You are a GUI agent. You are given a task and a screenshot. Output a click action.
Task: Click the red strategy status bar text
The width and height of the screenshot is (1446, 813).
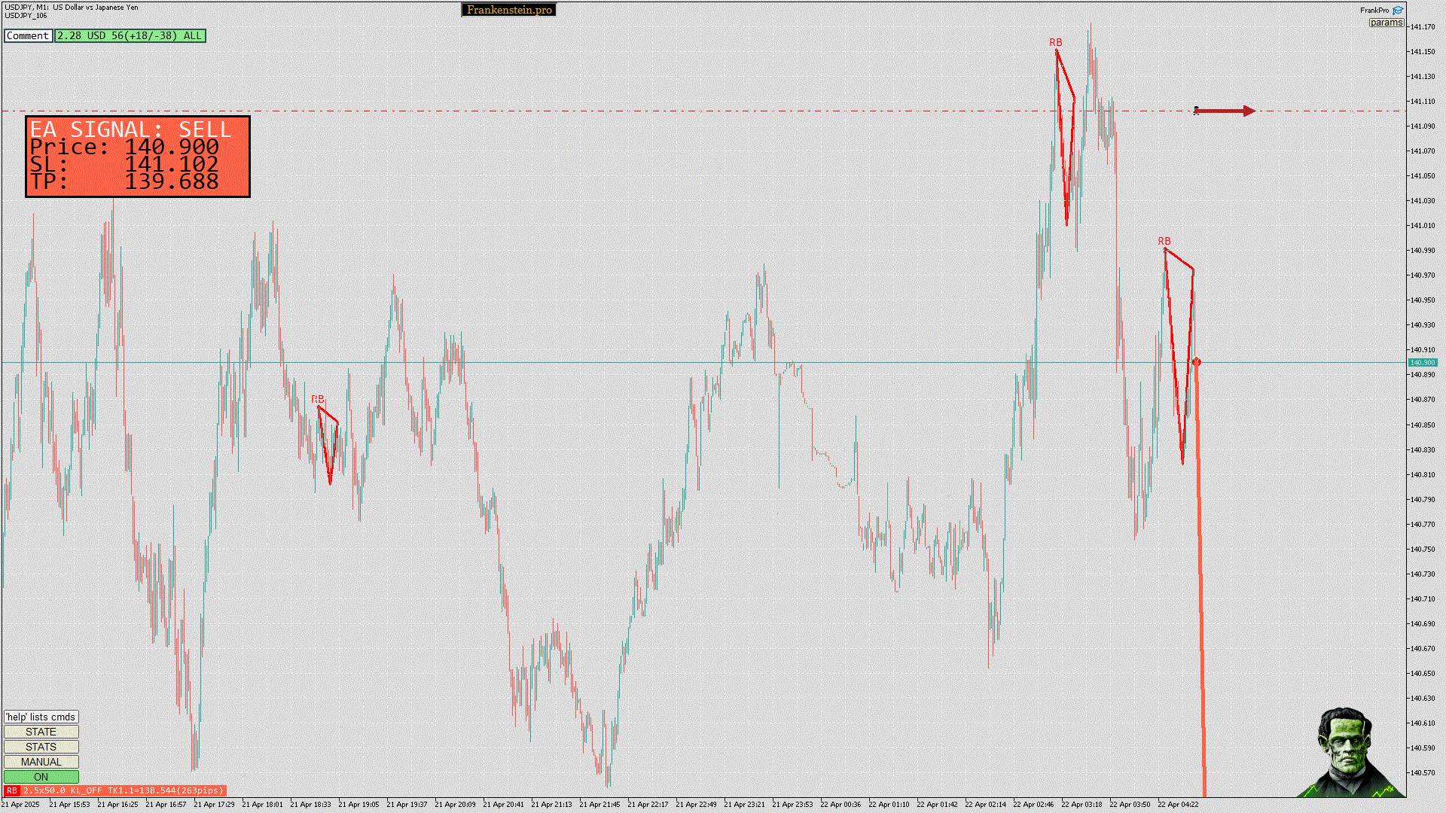[x=123, y=790]
